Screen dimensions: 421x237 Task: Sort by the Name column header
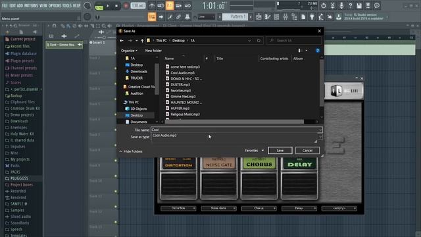(169, 59)
